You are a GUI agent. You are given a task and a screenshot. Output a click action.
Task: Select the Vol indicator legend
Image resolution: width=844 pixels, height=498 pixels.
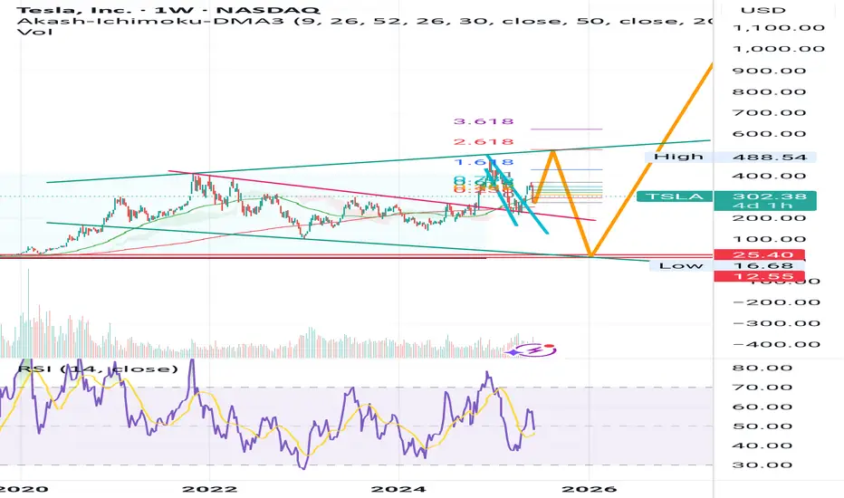pos(35,32)
